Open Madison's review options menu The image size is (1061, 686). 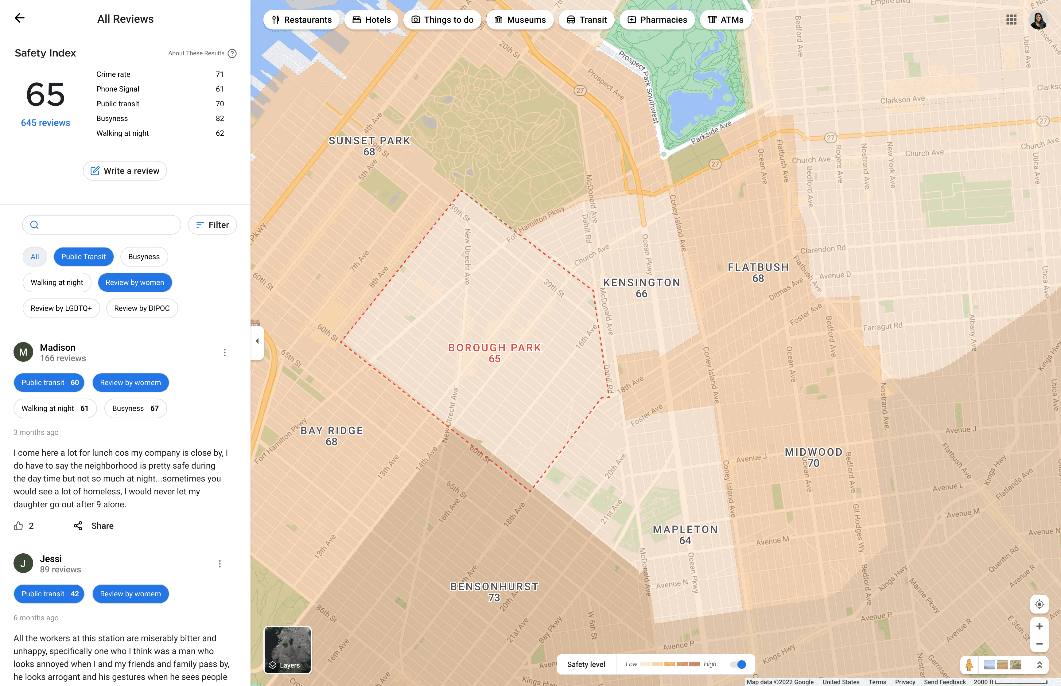click(x=224, y=353)
